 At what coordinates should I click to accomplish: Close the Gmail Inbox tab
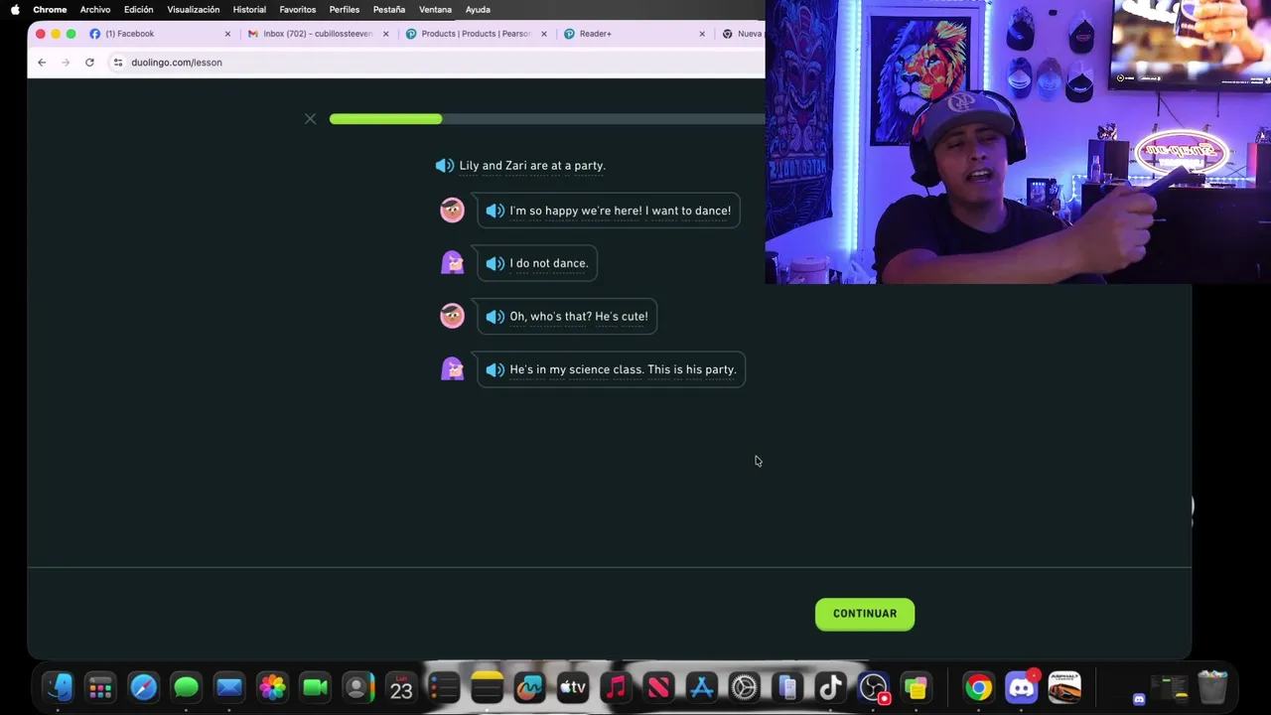point(385,34)
